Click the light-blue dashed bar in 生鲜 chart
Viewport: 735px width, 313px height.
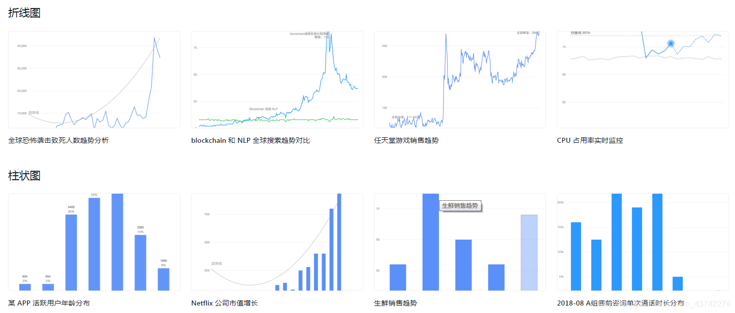click(x=529, y=253)
